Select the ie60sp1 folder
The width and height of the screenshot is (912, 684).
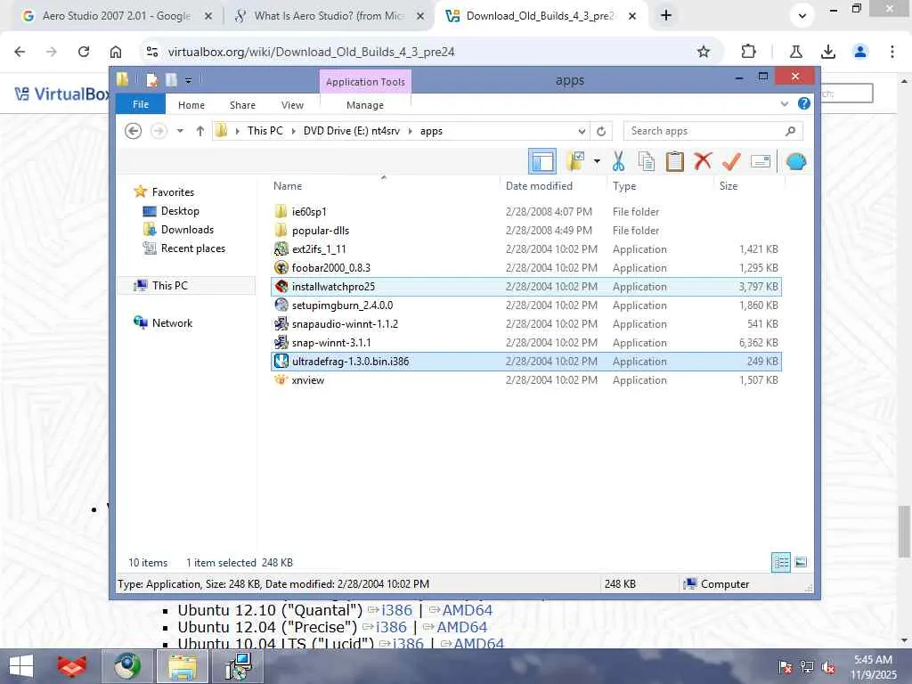coord(526,212)
